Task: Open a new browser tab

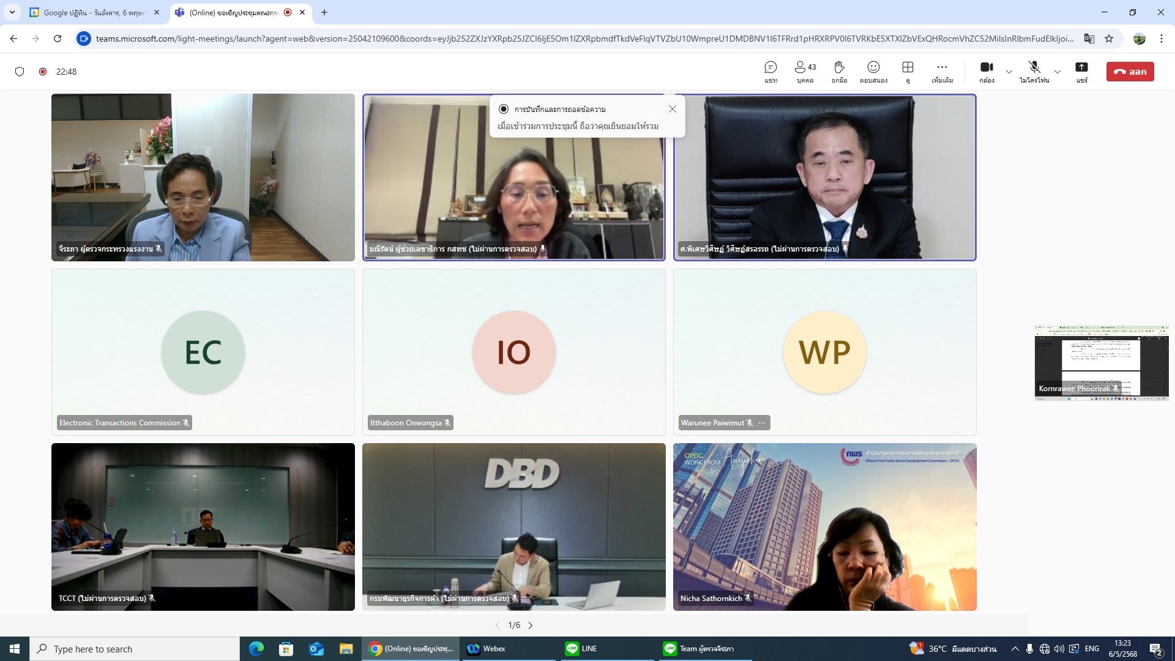Action: click(324, 12)
